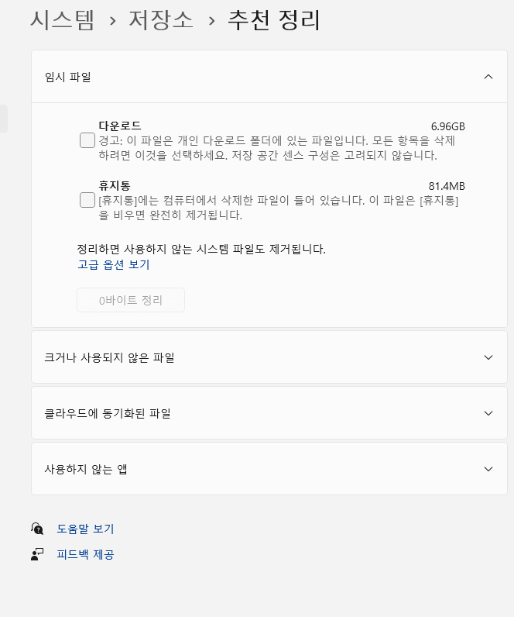This screenshot has width=514, height=617.
Task: Go to 시스템 in the breadcrumb
Action: coord(62,21)
